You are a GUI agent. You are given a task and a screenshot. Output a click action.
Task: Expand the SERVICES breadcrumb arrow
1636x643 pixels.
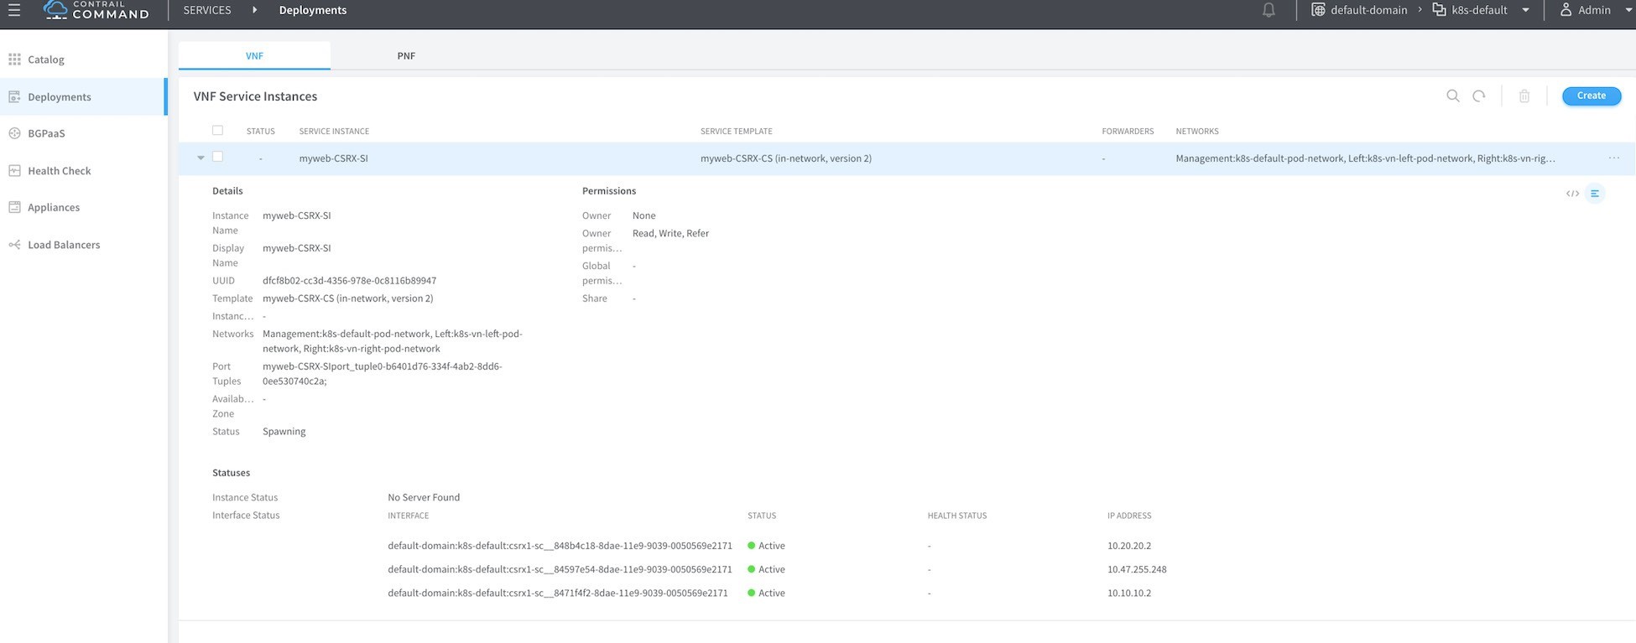(255, 10)
